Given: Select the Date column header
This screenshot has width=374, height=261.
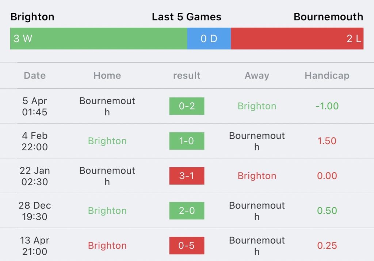Looking at the screenshot, I should (35, 76).
